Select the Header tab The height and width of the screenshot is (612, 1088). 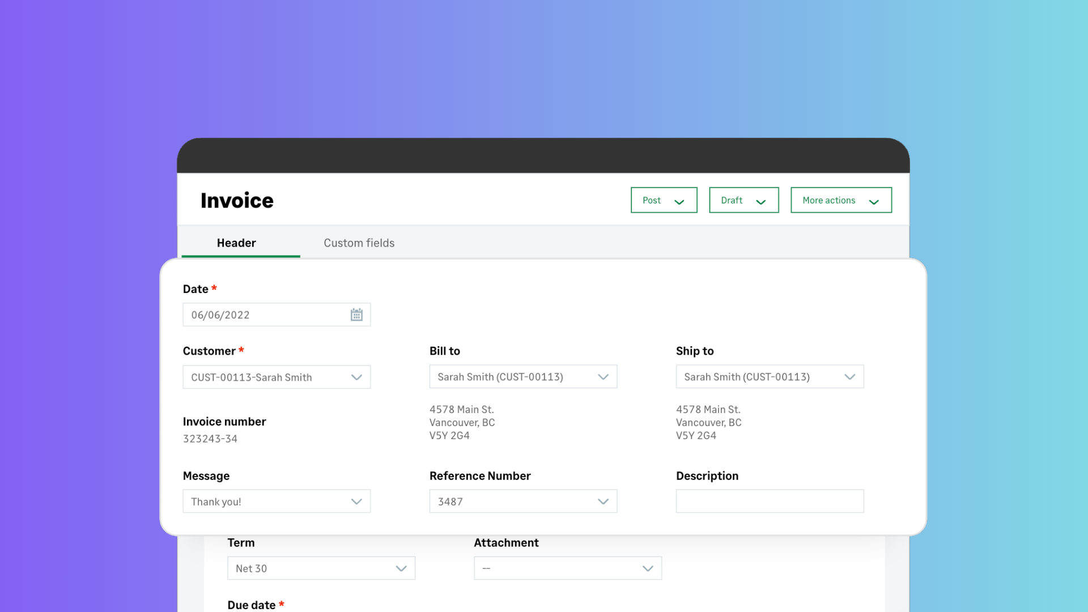tap(236, 243)
